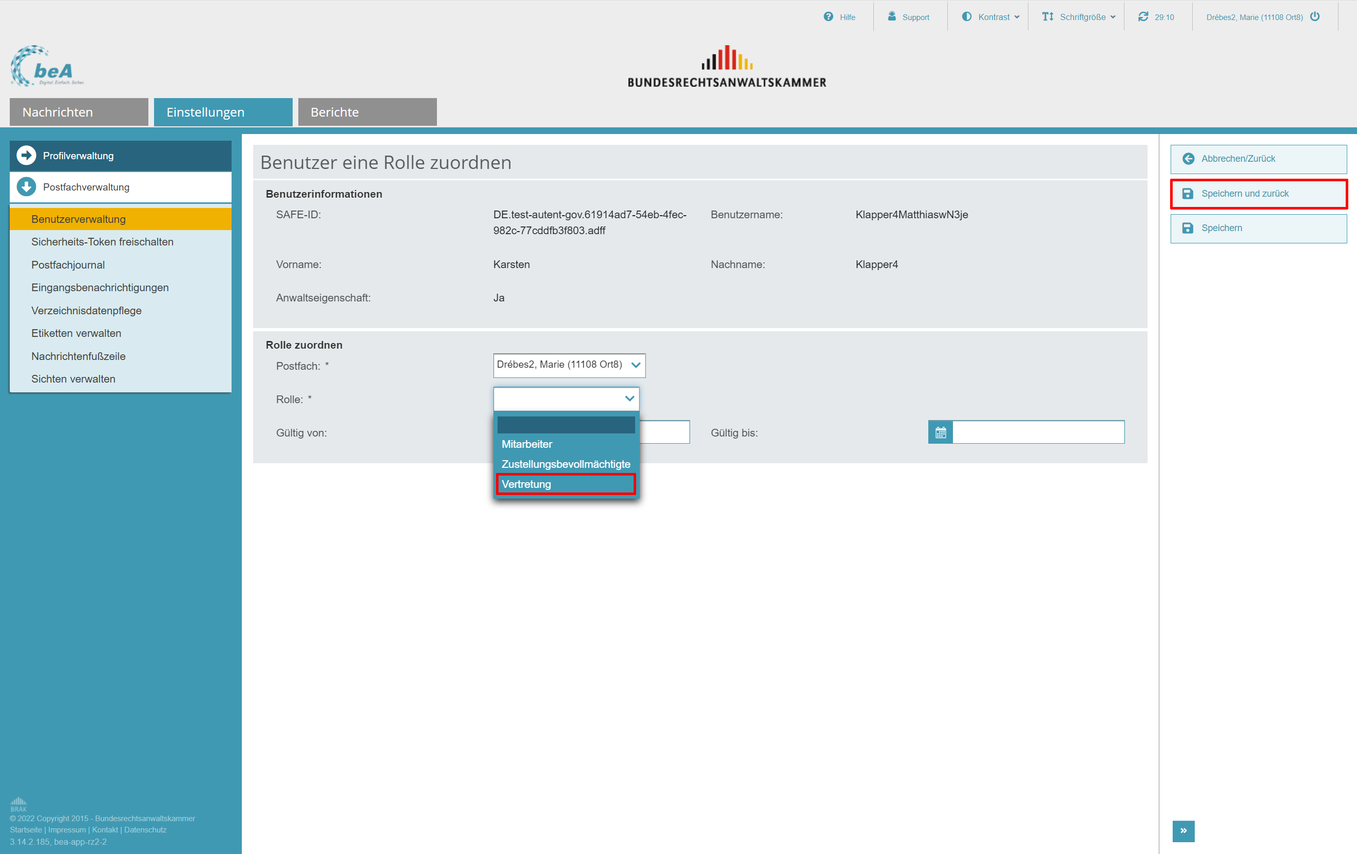Click into the Gültig bis date field
The image size is (1357, 854).
point(1038,432)
